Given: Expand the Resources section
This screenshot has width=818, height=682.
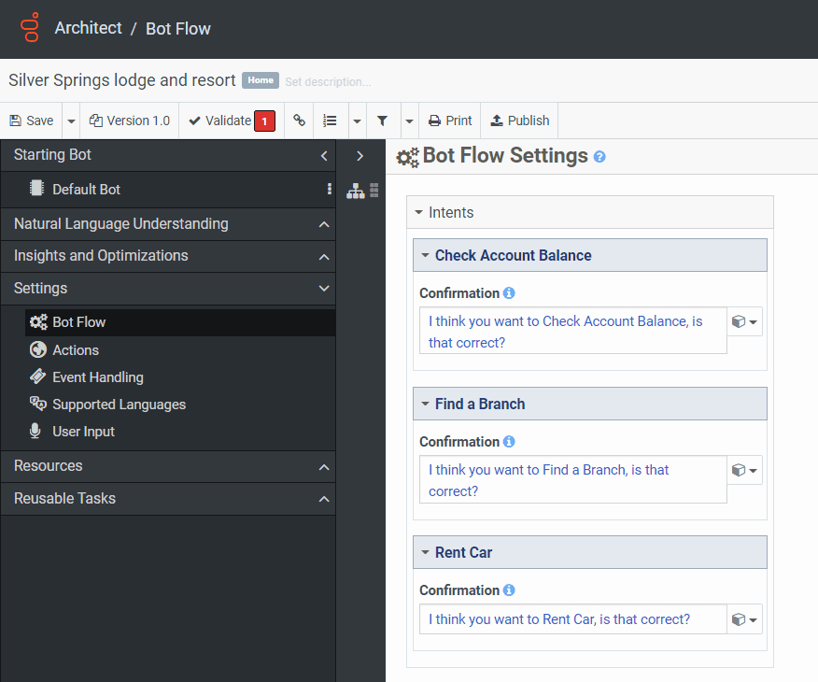Looking at the screenshot, I should point(168,465).
